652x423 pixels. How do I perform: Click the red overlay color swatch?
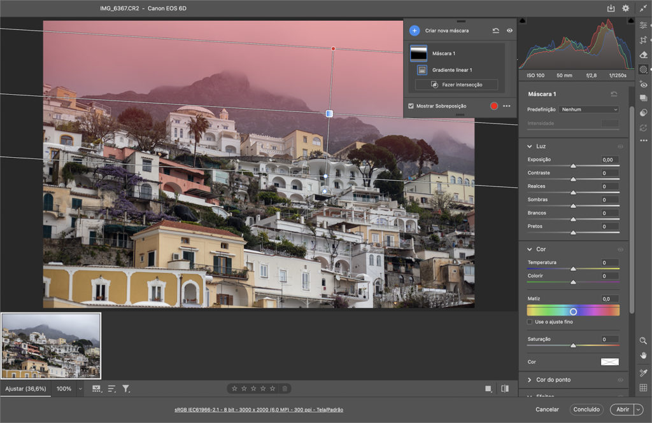point(494,106)
